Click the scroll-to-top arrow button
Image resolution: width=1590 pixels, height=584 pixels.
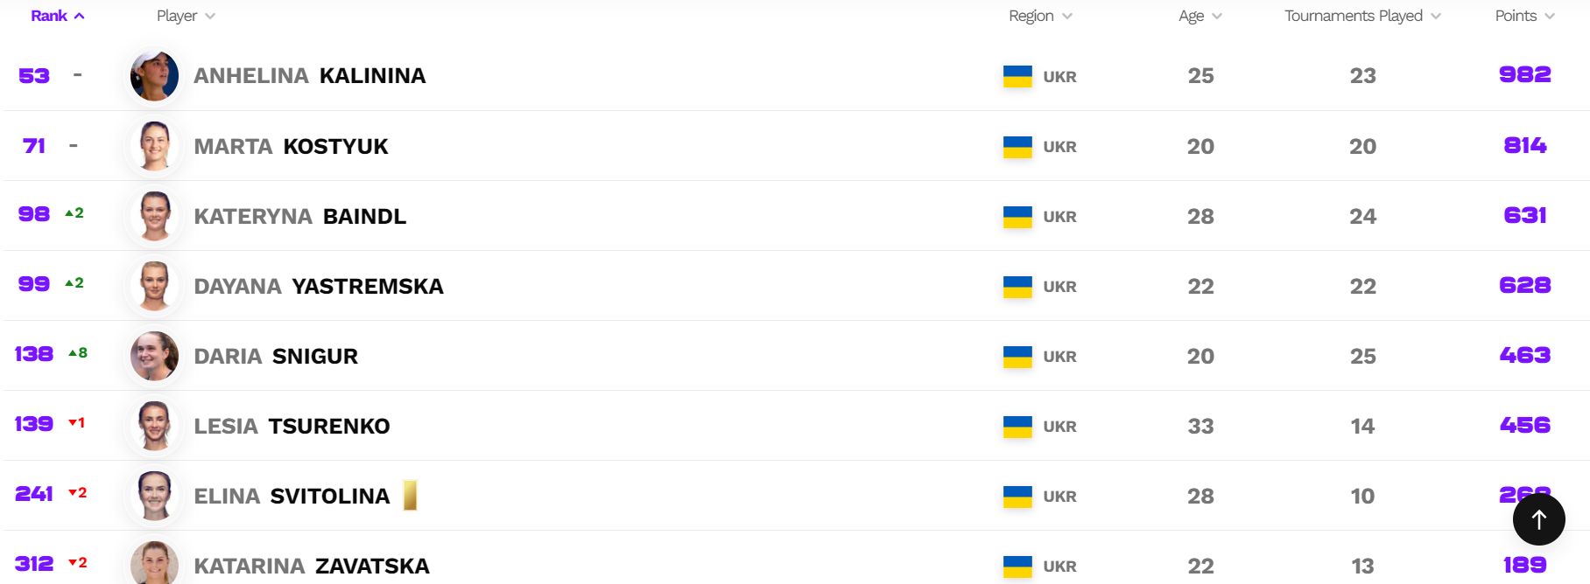pos(1538,519)
